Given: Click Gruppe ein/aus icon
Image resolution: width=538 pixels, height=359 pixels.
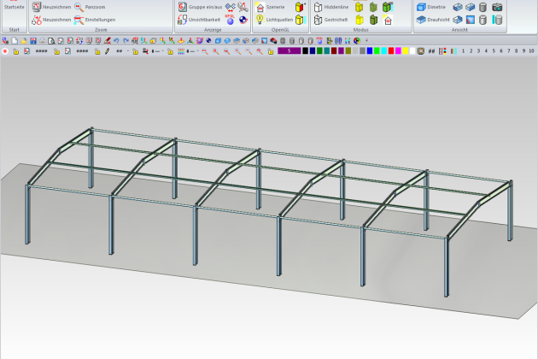Looking at the screenshot, I should tap(183, 7).
